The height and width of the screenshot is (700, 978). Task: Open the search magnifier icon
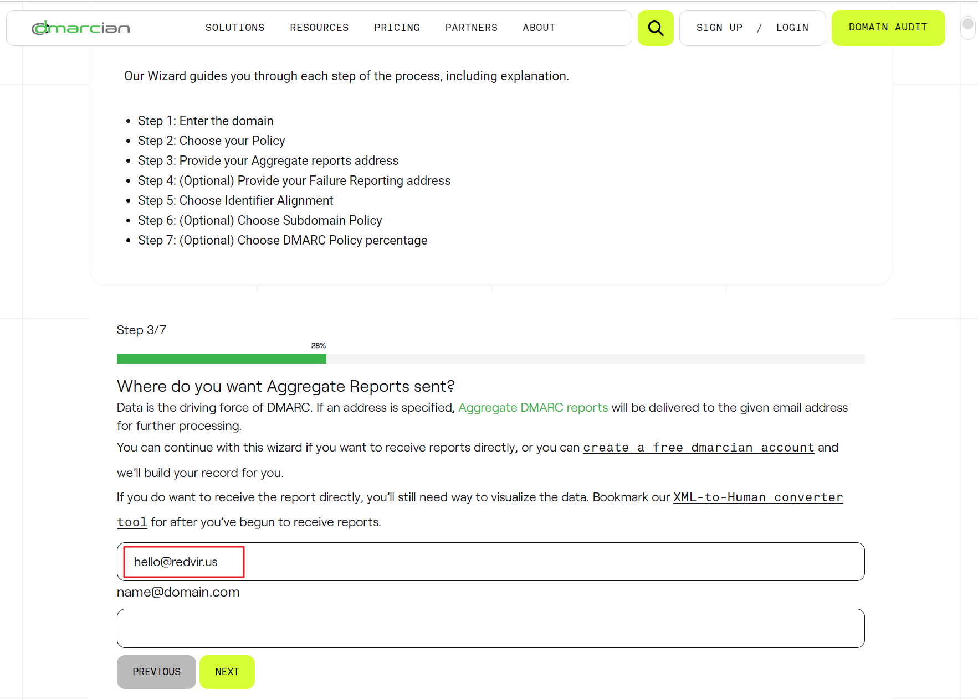(x=656, y=28)
